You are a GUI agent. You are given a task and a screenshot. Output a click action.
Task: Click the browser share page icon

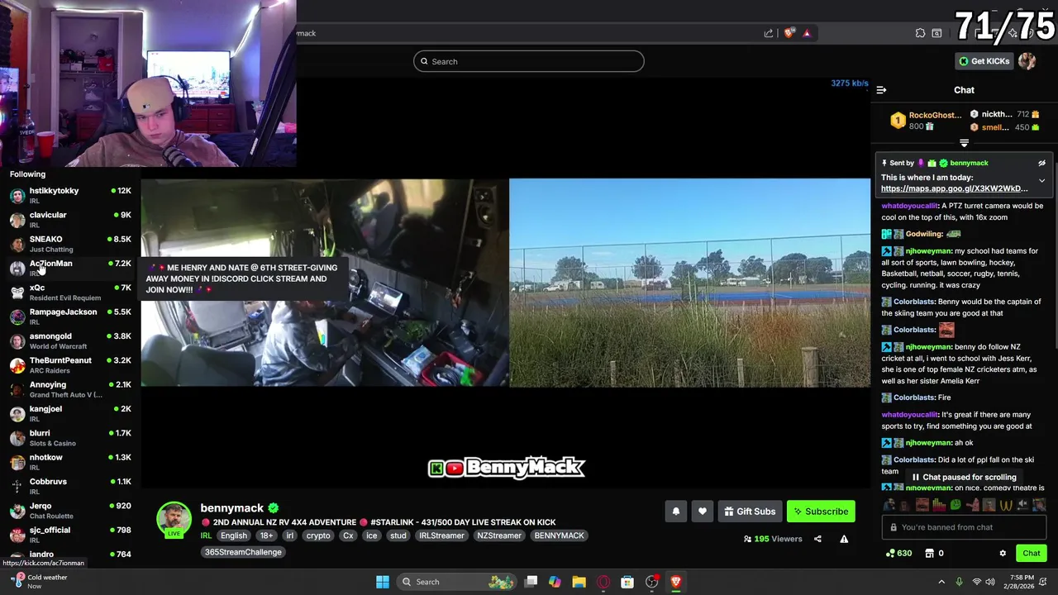(x=769, y=33)
